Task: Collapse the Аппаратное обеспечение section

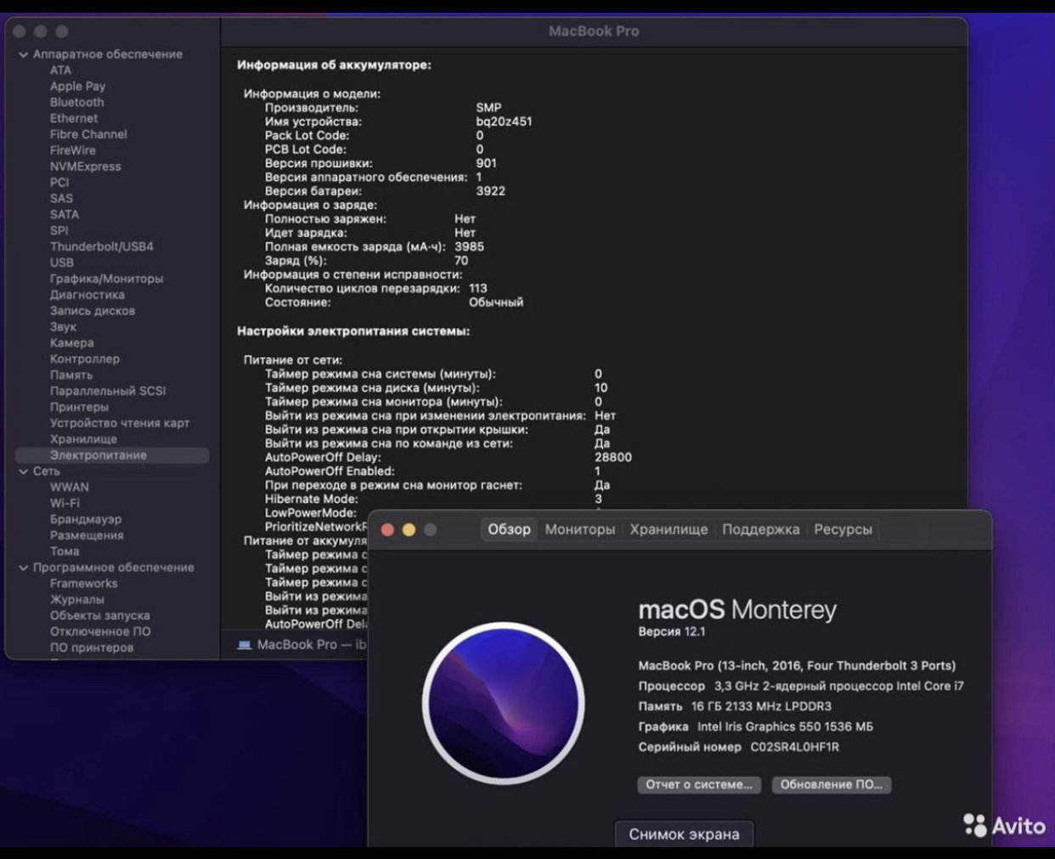Action: 24,54
